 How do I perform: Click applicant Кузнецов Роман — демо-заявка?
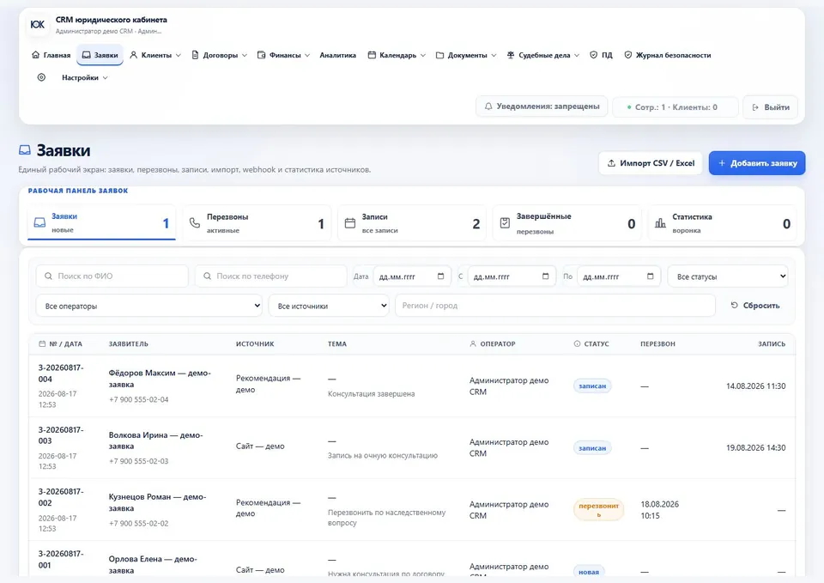tap(157, 502)
